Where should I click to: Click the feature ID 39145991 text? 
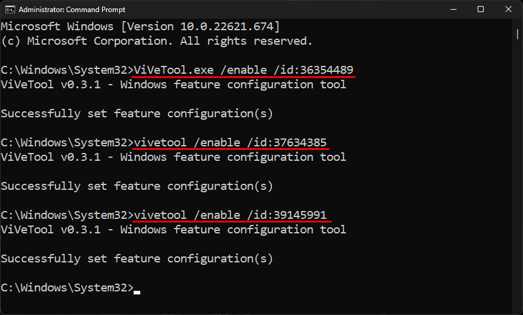tap(300, 215)
